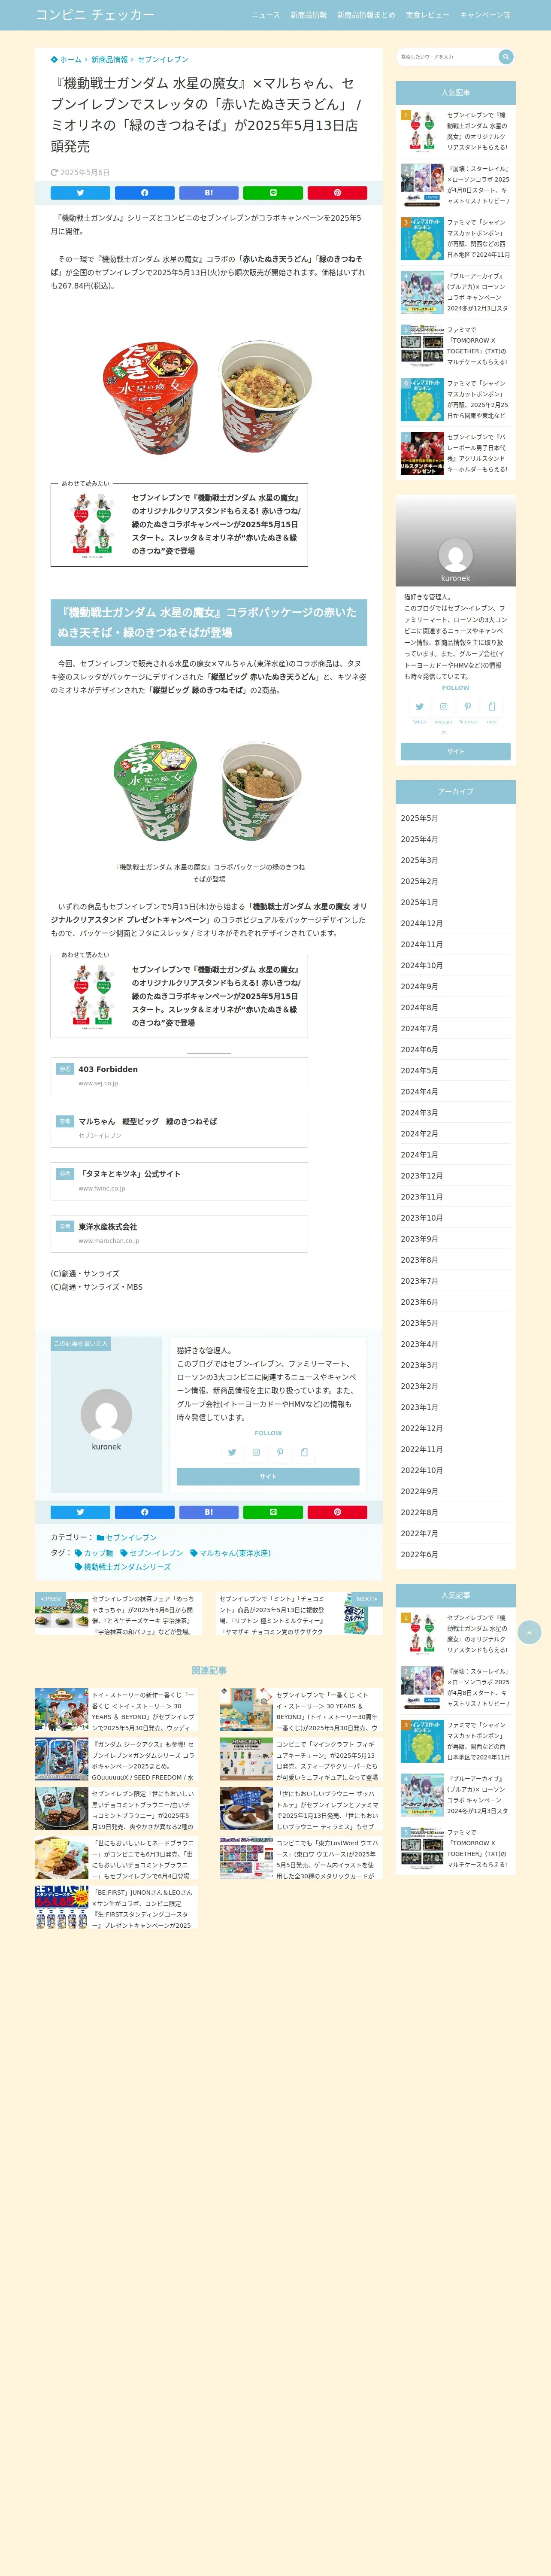The width and height of the screenshot is (551, 2576).
Task: Open the セブン-イレブン tag link
Action: pos(151,1553)
